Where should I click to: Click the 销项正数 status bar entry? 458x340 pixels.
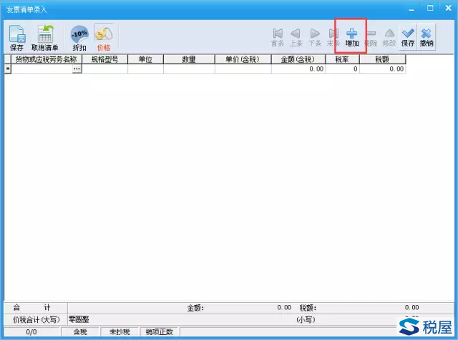160,332
